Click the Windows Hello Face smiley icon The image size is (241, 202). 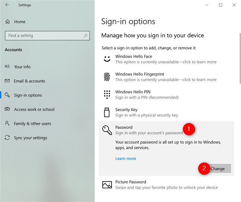click(107, 59)
